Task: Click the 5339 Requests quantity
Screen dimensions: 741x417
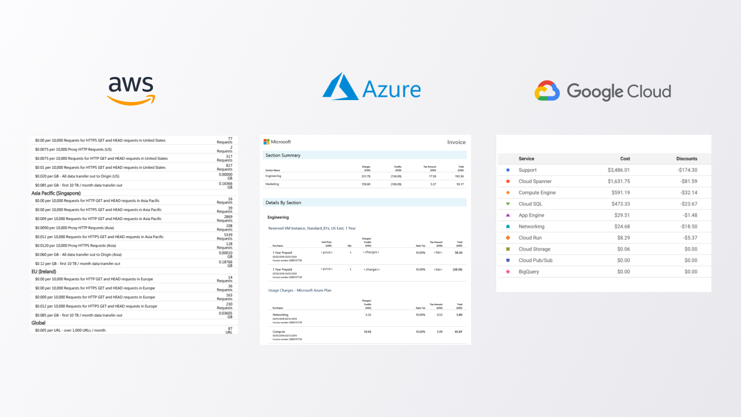Action: tap(225, 237)
